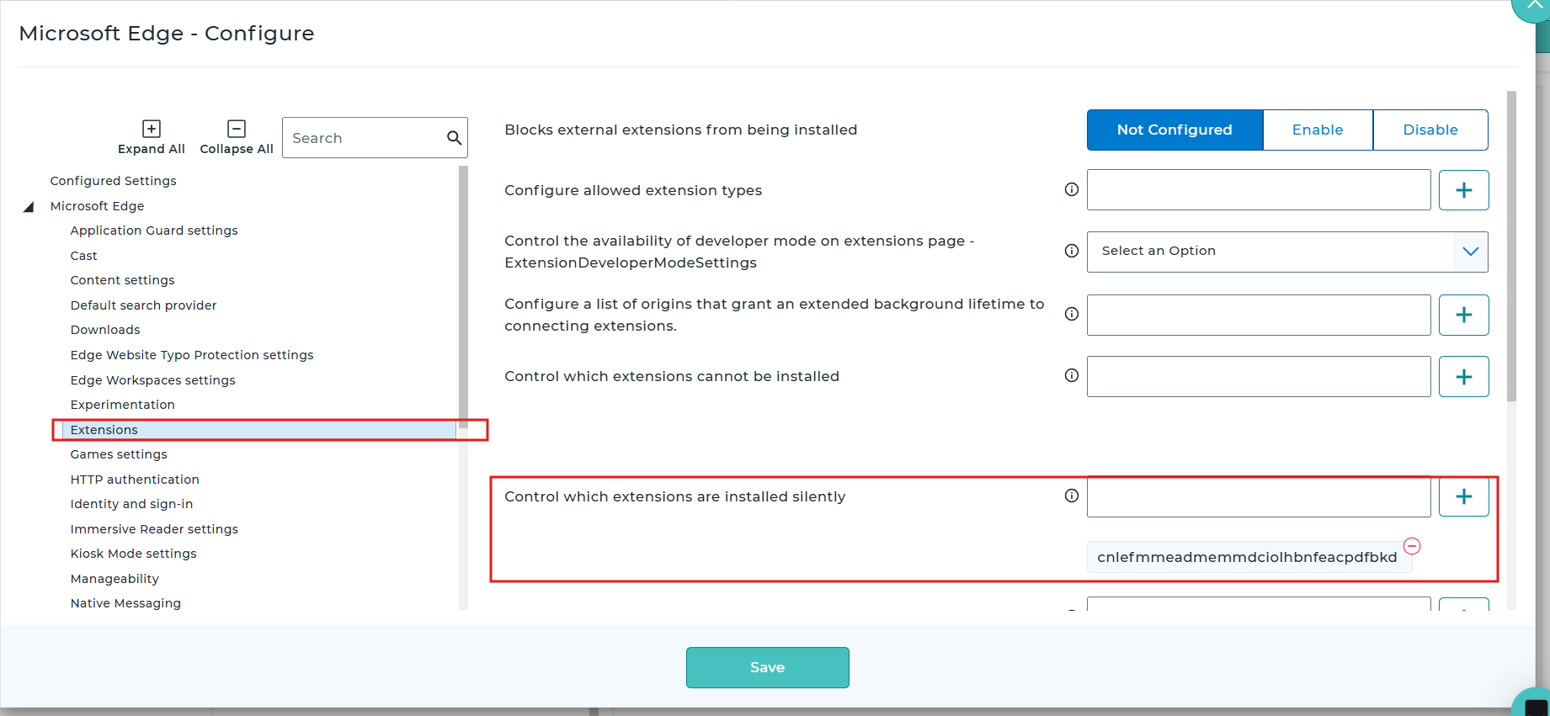Click the 'Microsoft Edge - Configure' dialog title
Image resolution: width=1550 pixels, height=716 pixels.
(x=167, y=33)
